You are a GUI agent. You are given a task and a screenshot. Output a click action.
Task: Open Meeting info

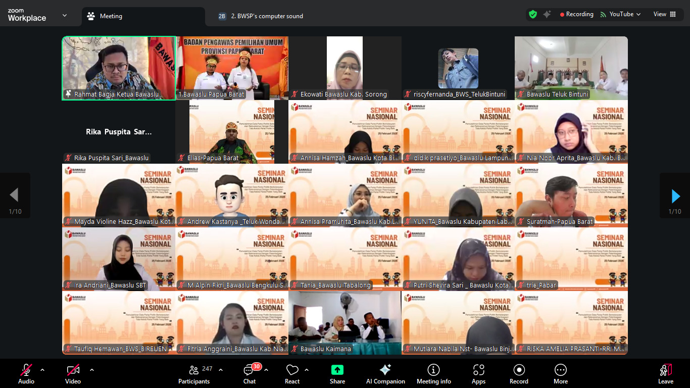coord(433,370)
